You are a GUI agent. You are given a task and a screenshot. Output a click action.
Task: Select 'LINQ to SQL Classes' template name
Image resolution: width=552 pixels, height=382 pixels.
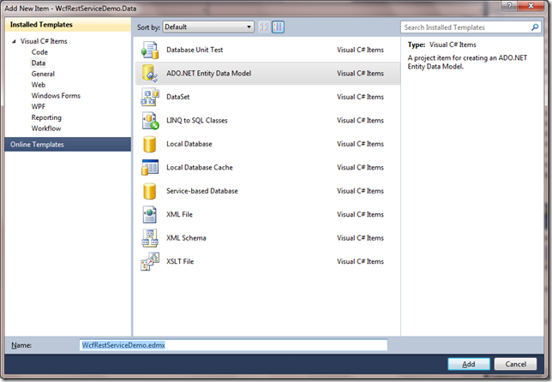[197, 120]
